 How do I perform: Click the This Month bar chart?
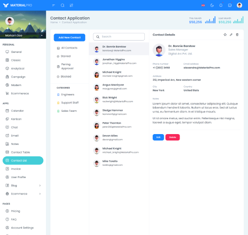(x=210, y=20)
